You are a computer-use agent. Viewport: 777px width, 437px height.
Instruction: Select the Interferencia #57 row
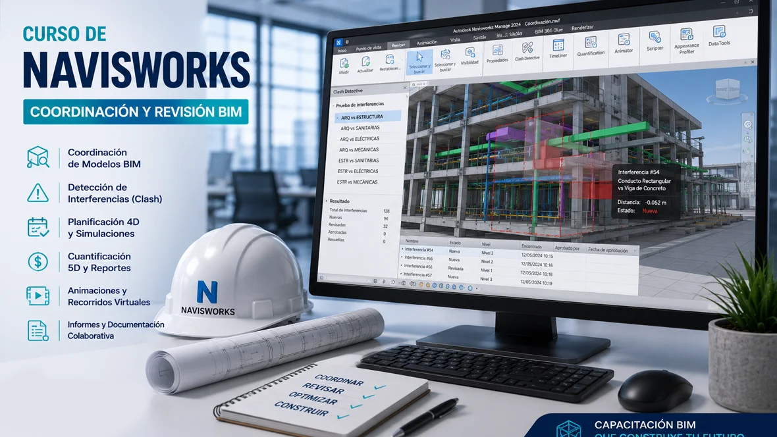pos(519,278)
